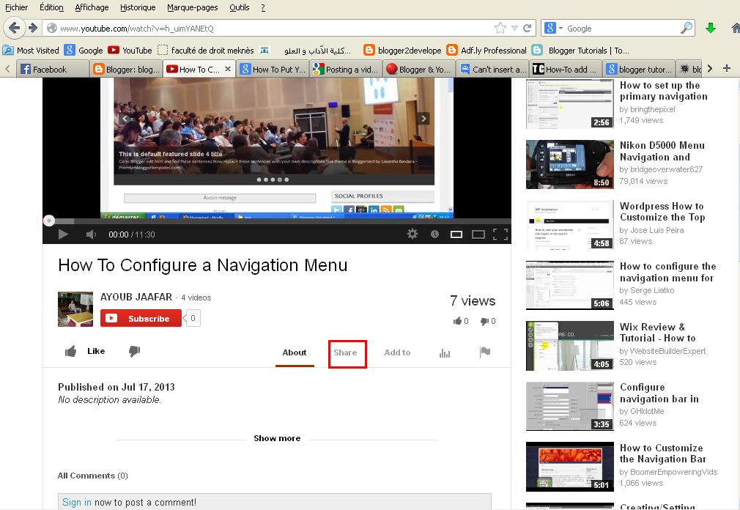
Task: Show the tabs hidden after the blogger tutor tab
Action: 710,69
